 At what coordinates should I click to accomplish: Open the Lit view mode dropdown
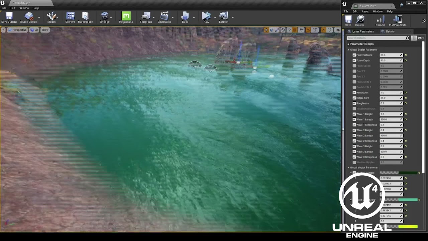click(x=34, y=30)
